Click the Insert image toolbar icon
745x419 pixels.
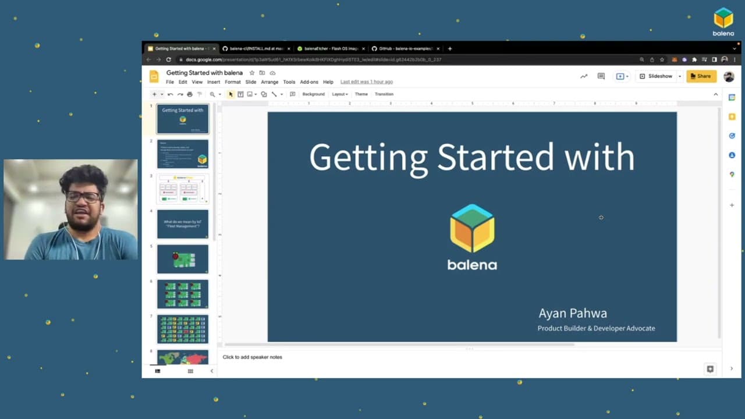(250, 94)
